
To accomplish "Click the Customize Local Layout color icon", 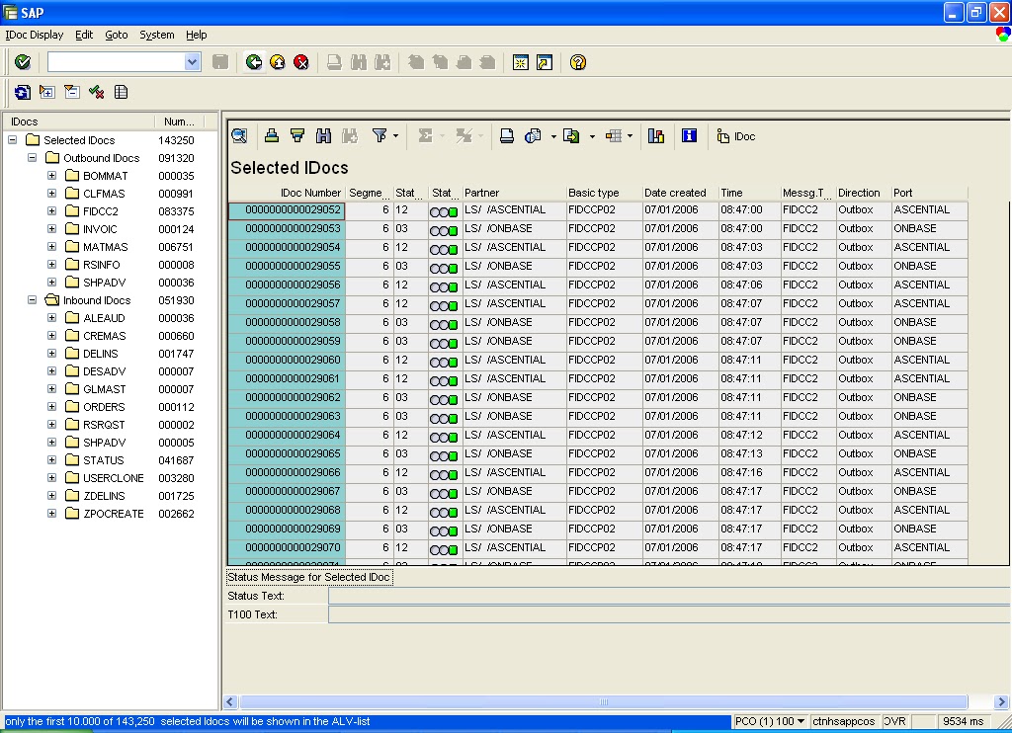I will click(x=1002, y=35).
